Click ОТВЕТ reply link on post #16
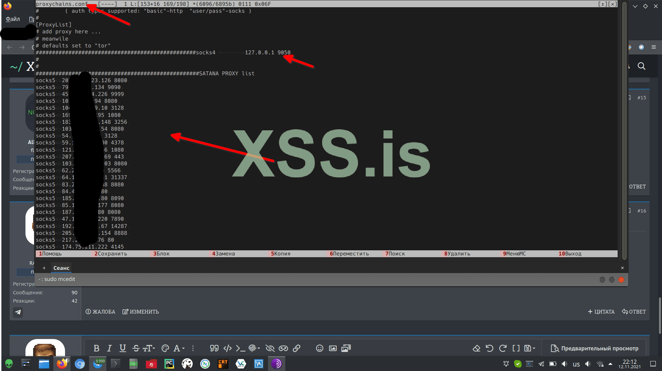This screenshot has width=662, height=371. point(634,312)
